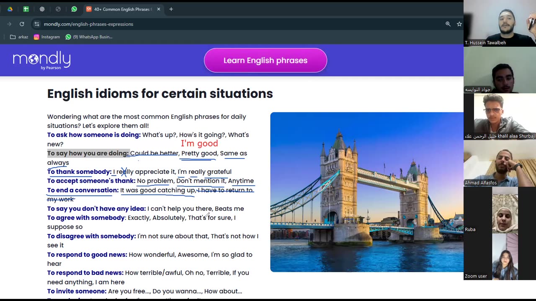Open the arkaz bookmarks folder

point(19,37)
